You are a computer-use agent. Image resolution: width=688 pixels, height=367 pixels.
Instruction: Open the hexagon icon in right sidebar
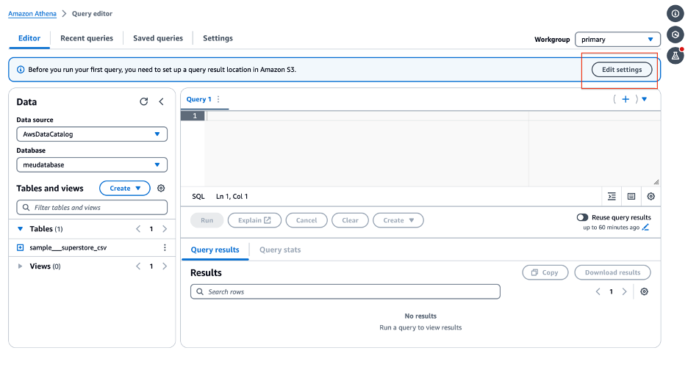pyautogui.click(x=676, y=34)
